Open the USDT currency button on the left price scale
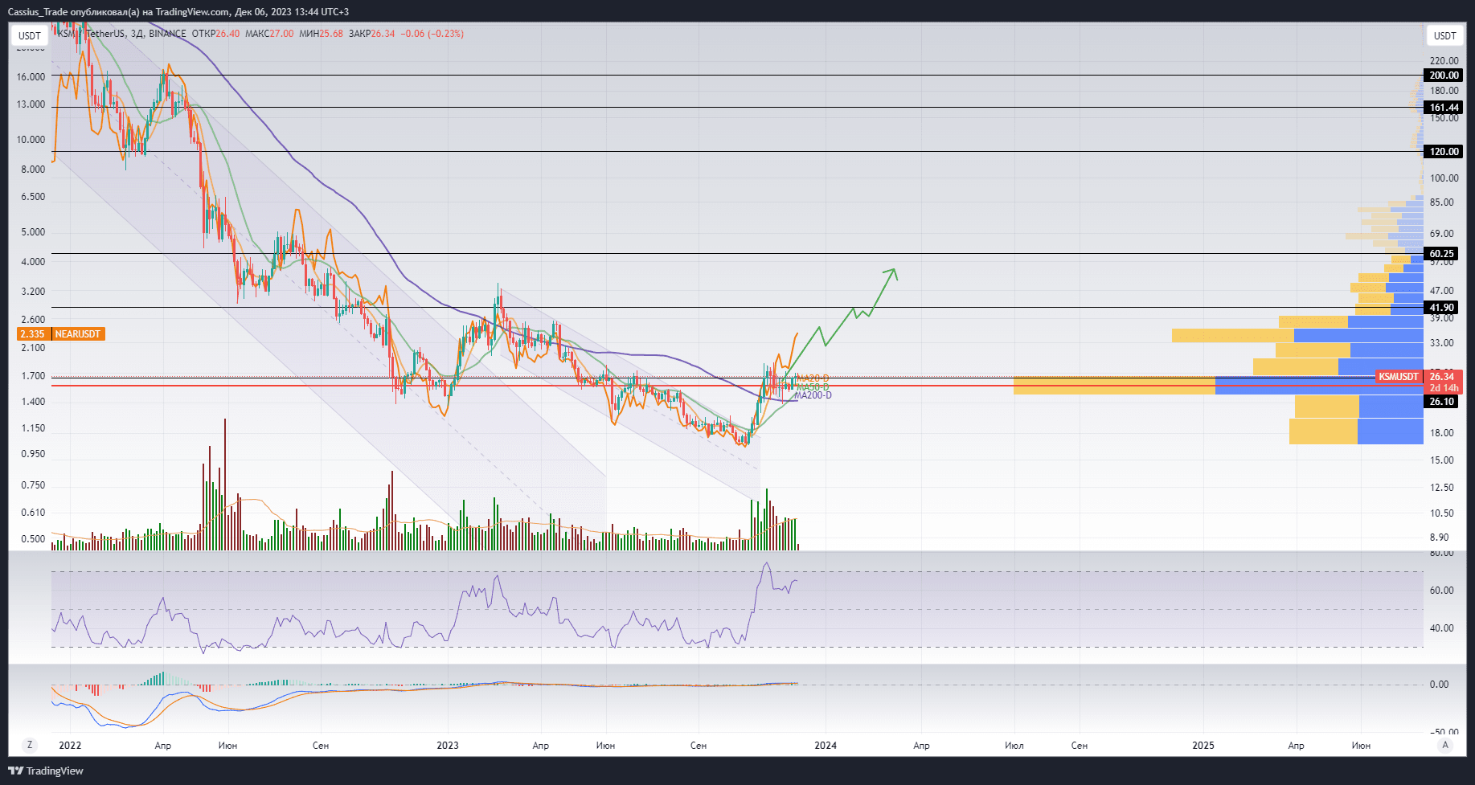This screenshot has width=1475, height=785. [30, 35]
